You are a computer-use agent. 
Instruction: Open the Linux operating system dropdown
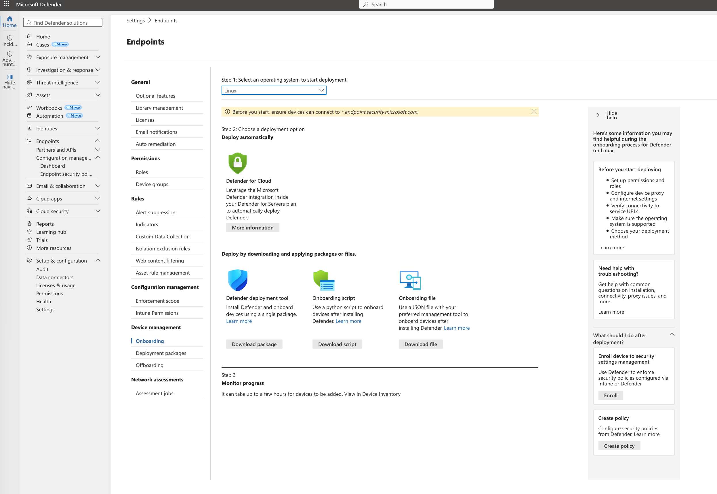(274, 90)
